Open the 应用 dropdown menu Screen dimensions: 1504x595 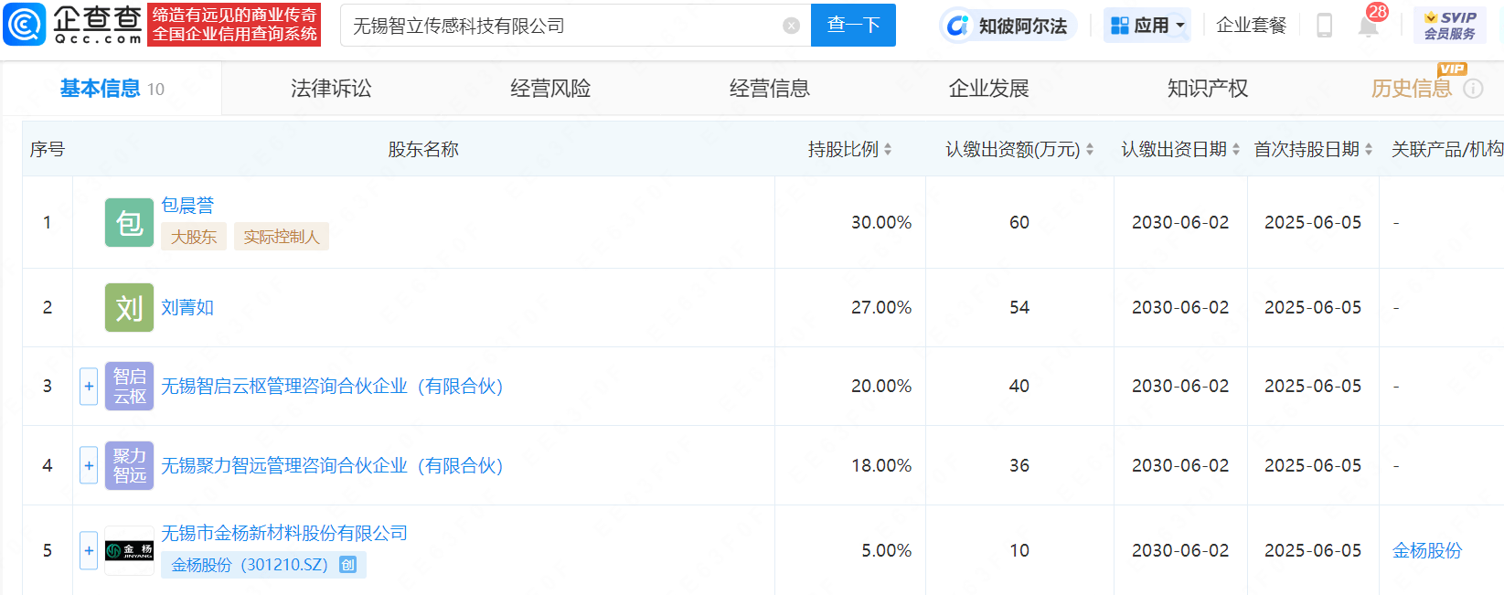click(x=1147, y=26)
